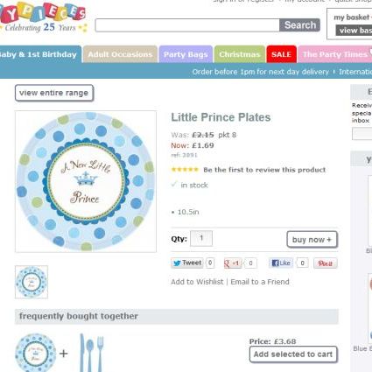372x372 pixels.
Task: Click the Party Pieces logo
Action: pyautogui.click(x=43, y=18)
